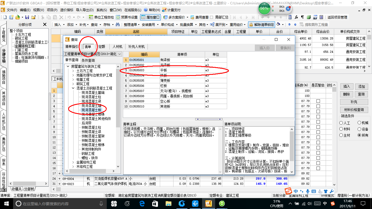The height and width of the screenshot is (209, 372).
Task: Open the 文件(F) menu
Action: click(x=12, y=10)
